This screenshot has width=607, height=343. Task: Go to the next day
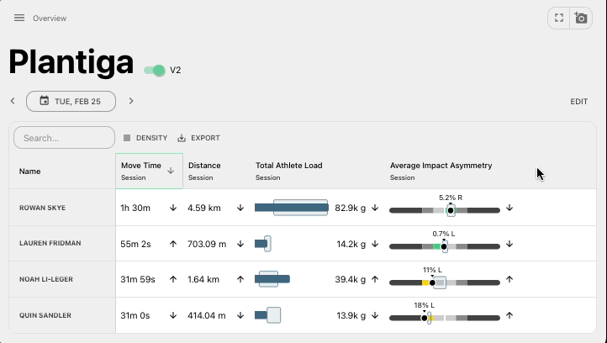(x=131, y=101)
